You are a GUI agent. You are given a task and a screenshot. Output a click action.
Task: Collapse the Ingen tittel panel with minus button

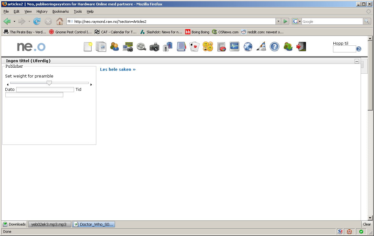pyautogui.click(x=357, y=61)
